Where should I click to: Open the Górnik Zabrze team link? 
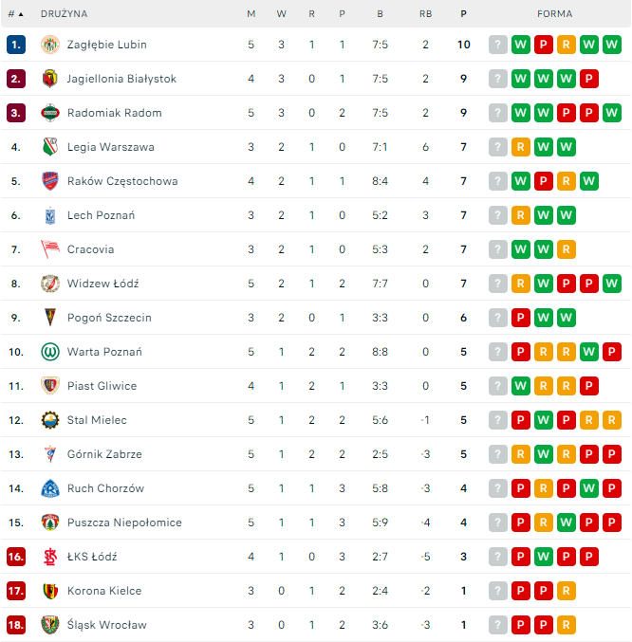[x=105, y=454]
